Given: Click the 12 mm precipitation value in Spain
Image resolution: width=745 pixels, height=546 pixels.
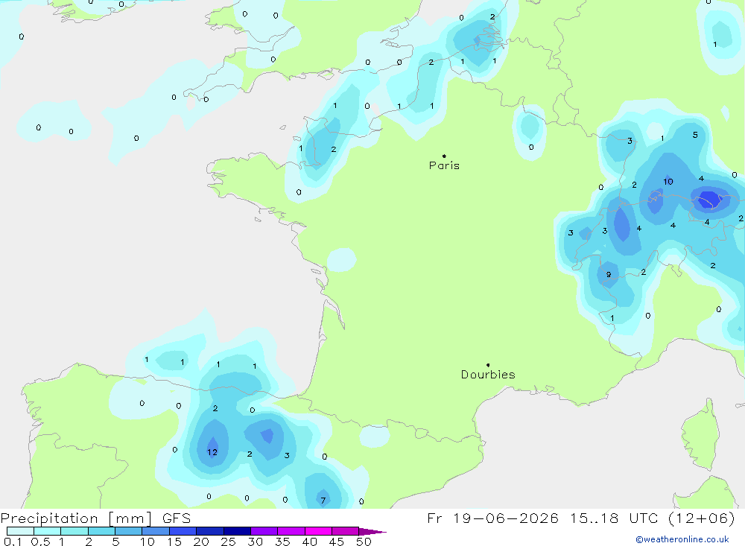Looking at the screenshot, I should pos(212,452).
